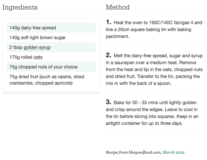Click the Method heading

(118, 7)
